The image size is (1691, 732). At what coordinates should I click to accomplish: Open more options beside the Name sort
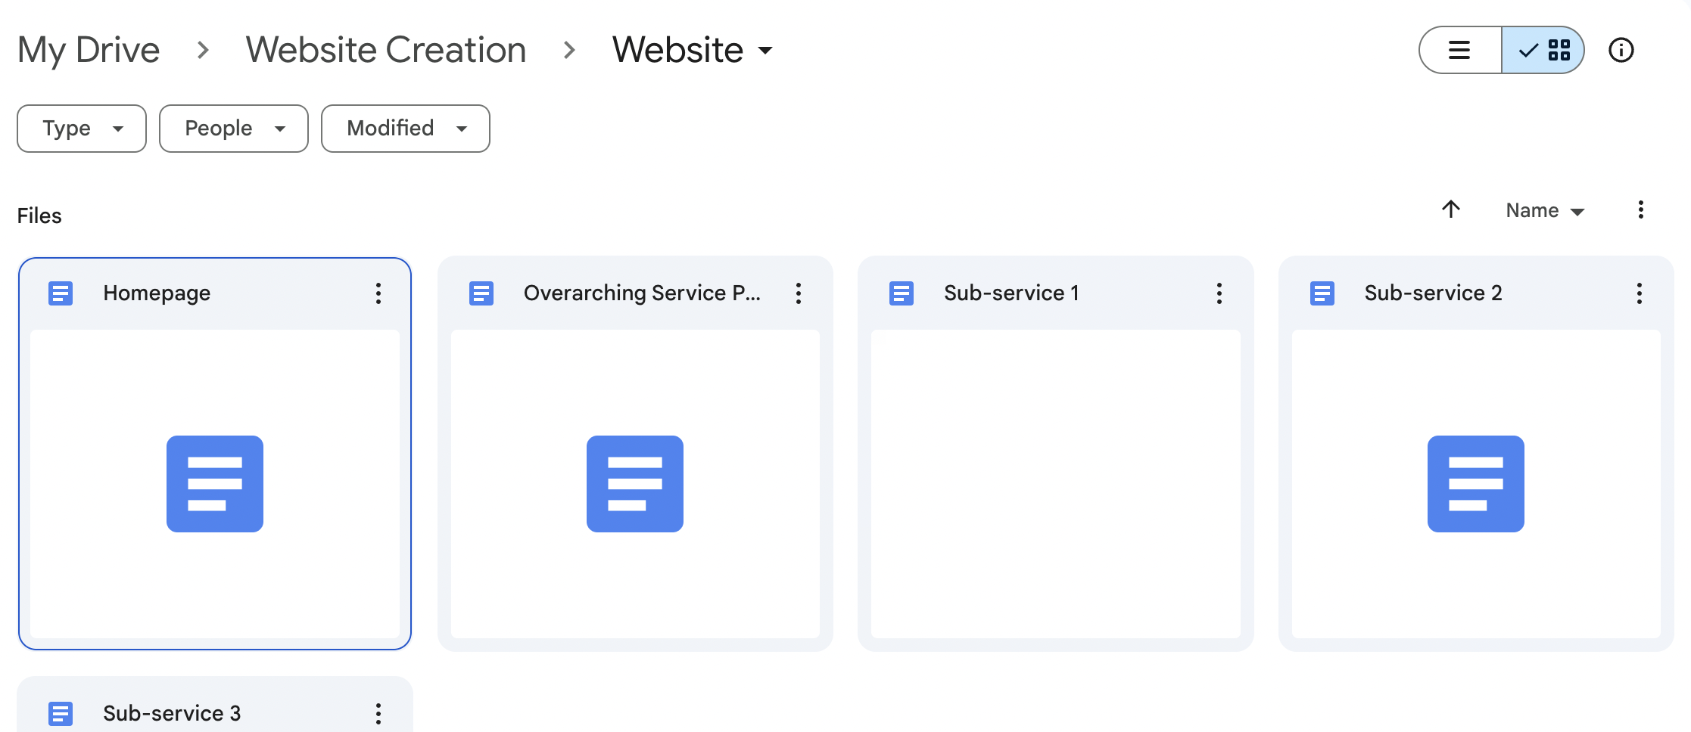tap(1641, 209)
